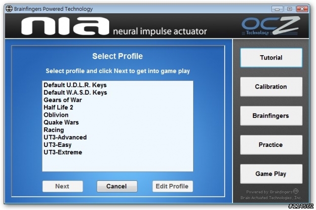The width and height of the screenshot is (316, 210).
Task: Click the NIA logo
Action: 65,26
